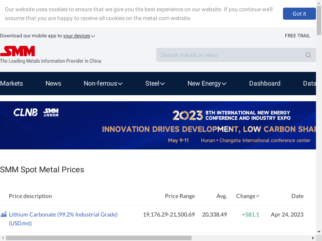The height and width of the screenshot is (241, 322).
Task: Click the SMM logo
Action: pyautogui.click(x=18, y=51)
